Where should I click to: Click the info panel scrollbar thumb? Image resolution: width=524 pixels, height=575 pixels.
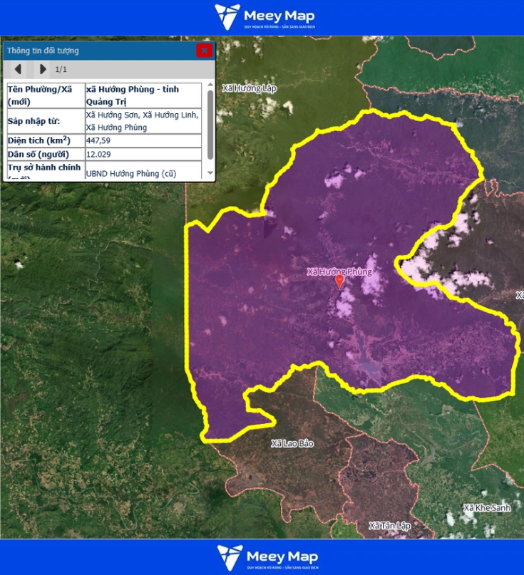pyautogui.click(x=210, y=125)
